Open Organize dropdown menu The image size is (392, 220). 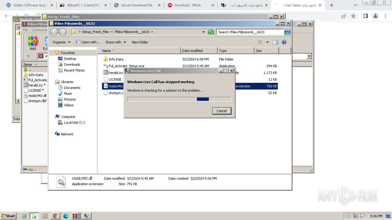pos(61,42)
